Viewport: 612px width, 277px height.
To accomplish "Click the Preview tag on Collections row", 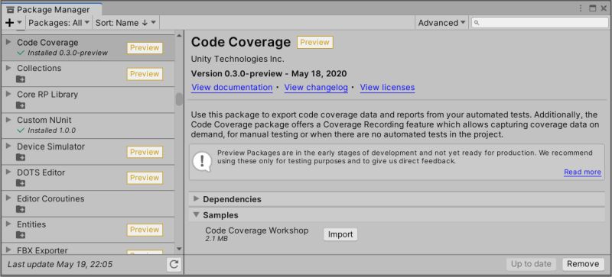I will tap(145, 74).
